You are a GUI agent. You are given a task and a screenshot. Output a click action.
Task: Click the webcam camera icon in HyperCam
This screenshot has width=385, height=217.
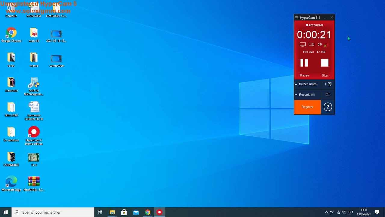coord(312,44)
